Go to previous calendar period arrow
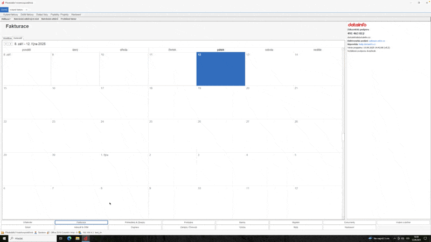This screenshot has height=242, width=431. [x=6, y=44]
